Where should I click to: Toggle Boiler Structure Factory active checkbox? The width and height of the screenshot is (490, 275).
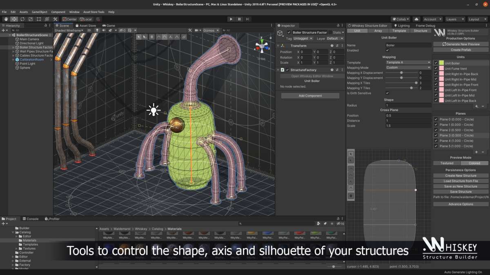[x=289, y=33]
